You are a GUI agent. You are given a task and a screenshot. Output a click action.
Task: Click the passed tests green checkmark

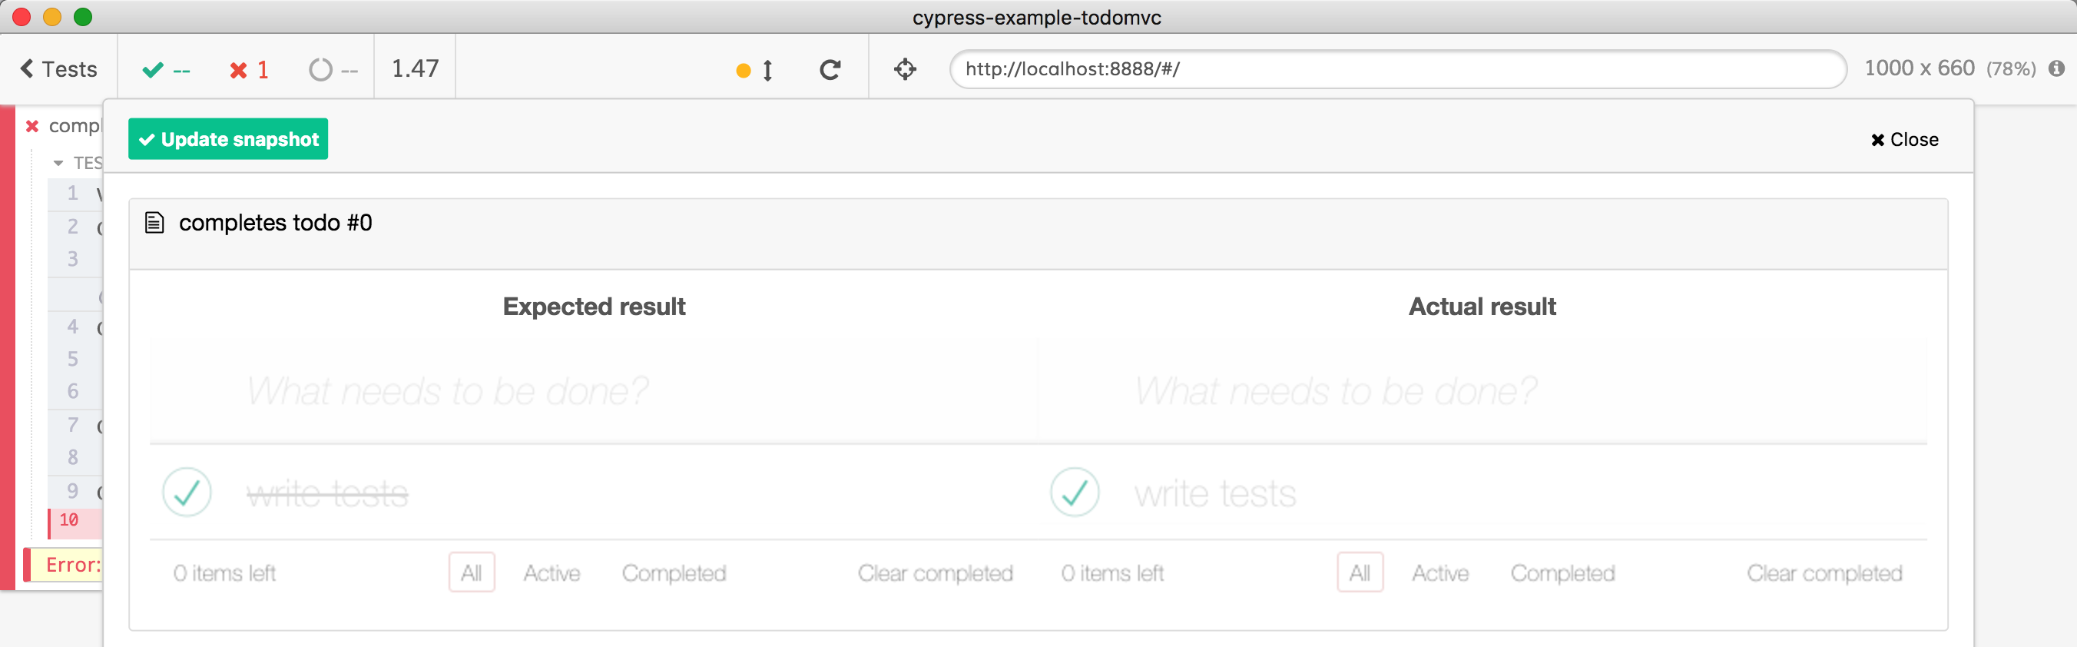(x=153, y=70)
